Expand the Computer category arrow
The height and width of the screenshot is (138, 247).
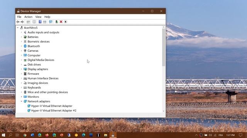(x=22, y=55)
